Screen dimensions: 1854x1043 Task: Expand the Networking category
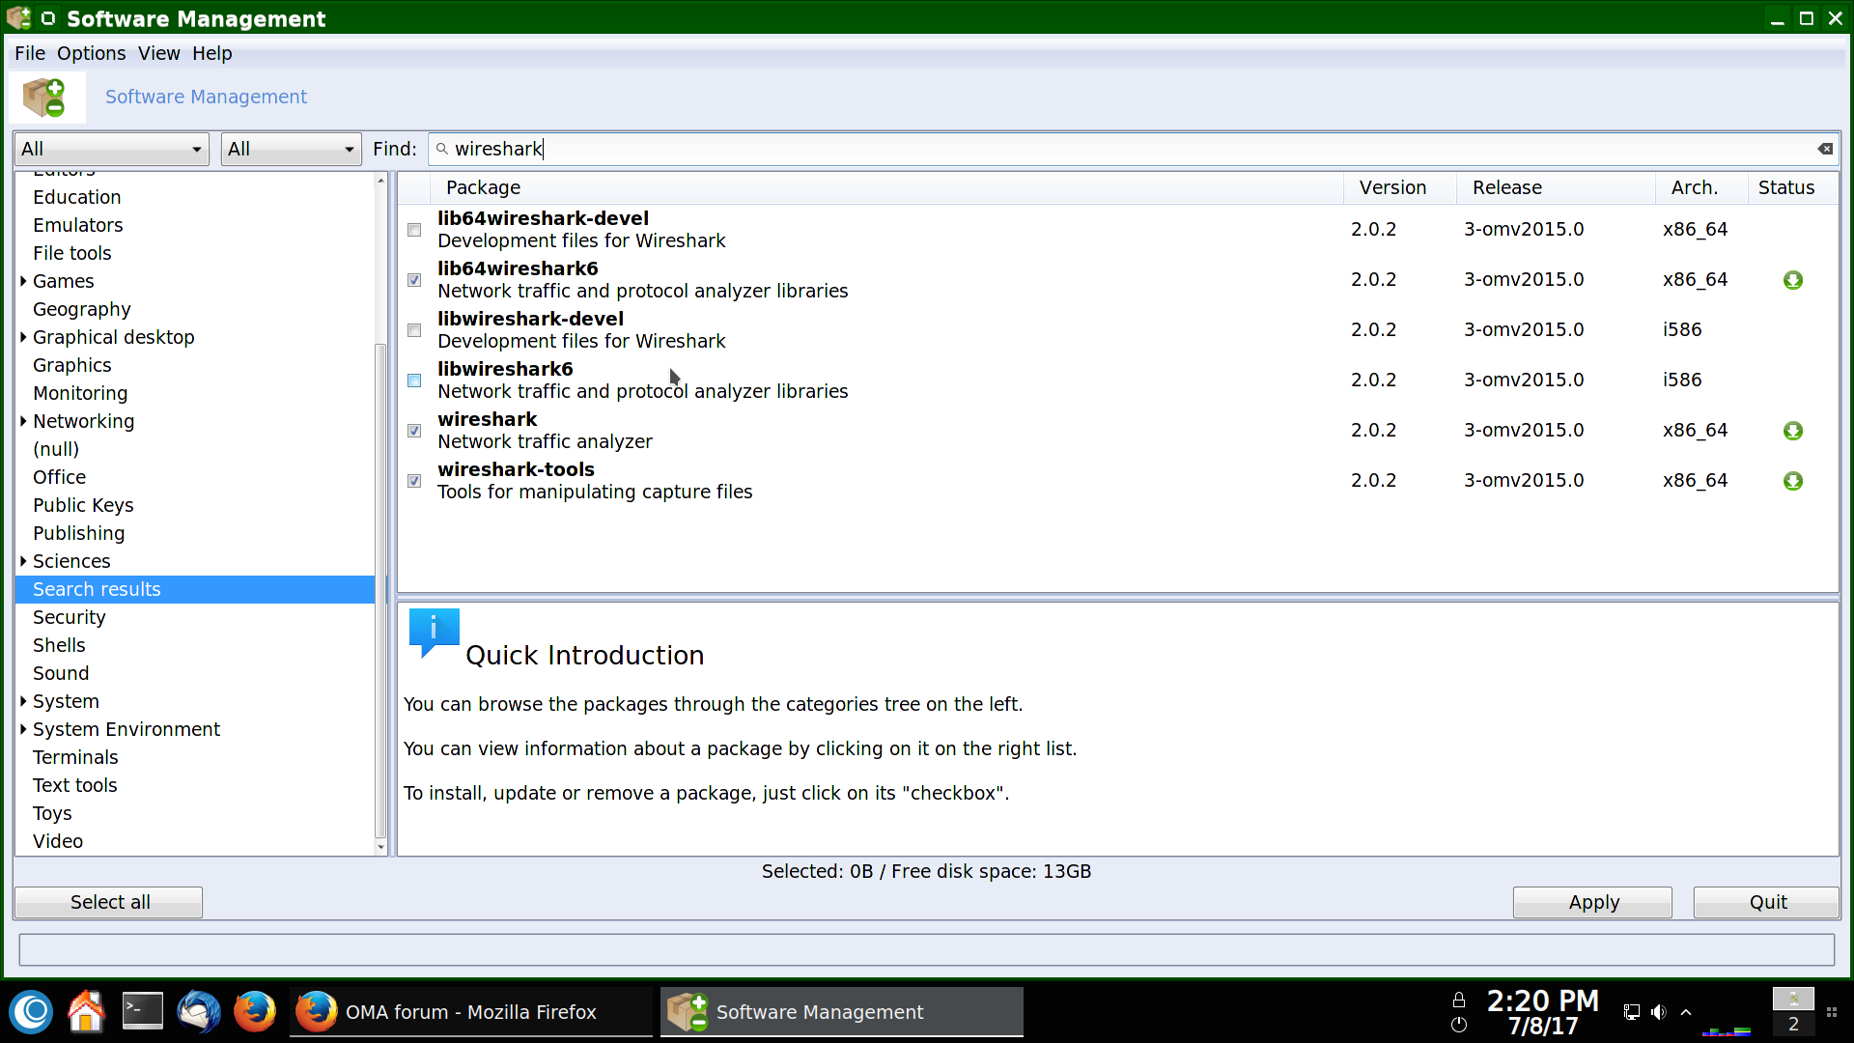[x=23, y=421]
